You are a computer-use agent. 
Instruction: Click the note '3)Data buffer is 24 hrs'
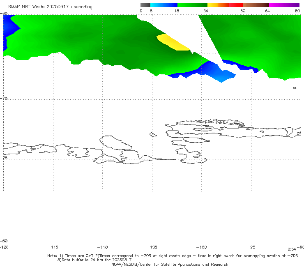pyautogui.click(x=94, y=260)
